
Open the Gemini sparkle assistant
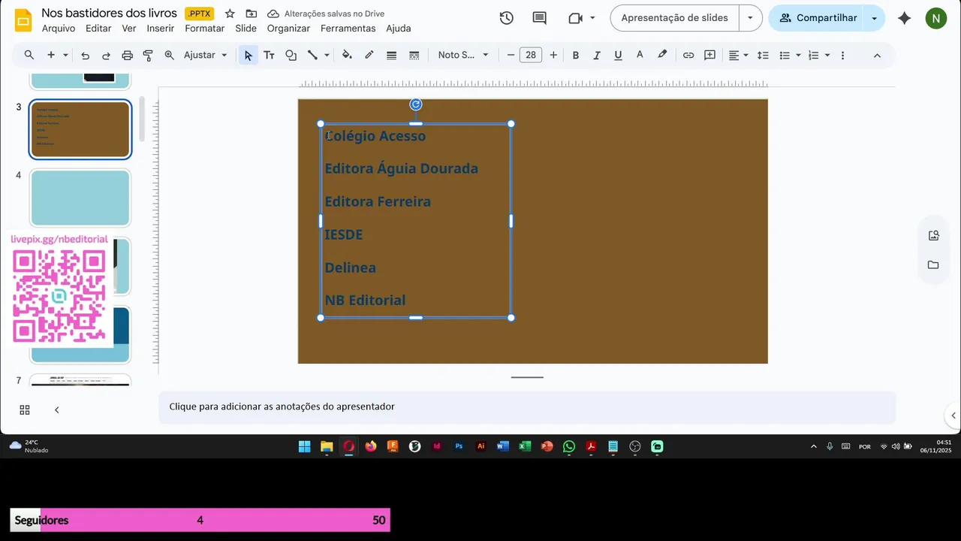(905, 18)
